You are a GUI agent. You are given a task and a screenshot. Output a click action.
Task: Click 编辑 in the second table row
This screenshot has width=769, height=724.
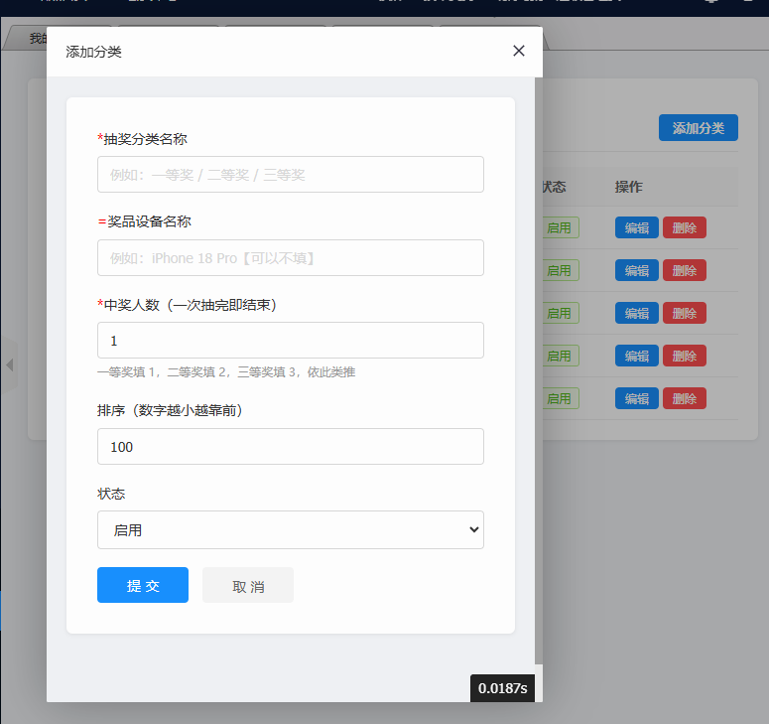[637, 270]
